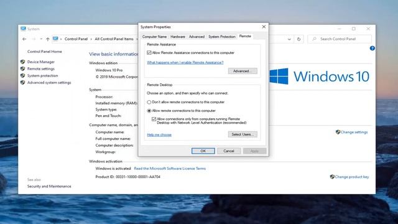Image resolution: width=398 pixels, height=224 pixels.
Task: Click the Refresh icon in address bar
Action: pyautogui.click(x=298, y=39)
